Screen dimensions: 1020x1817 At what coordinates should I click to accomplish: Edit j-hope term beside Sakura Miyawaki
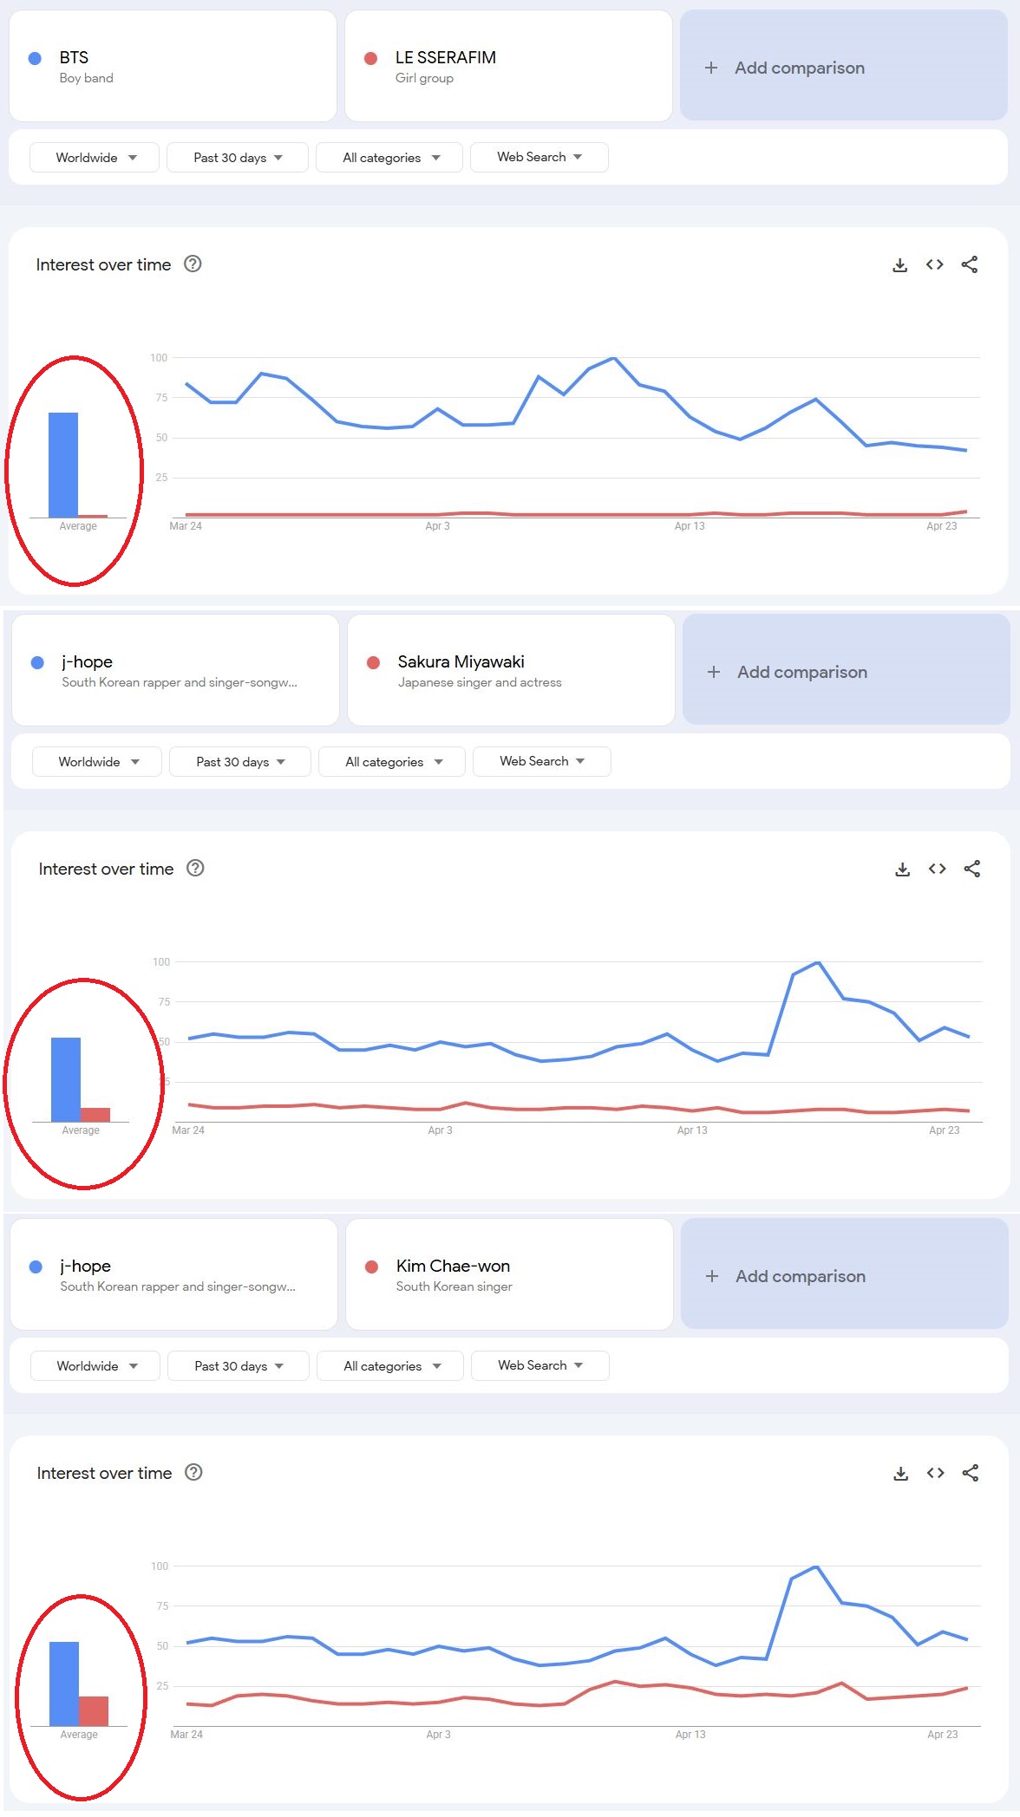175,670
